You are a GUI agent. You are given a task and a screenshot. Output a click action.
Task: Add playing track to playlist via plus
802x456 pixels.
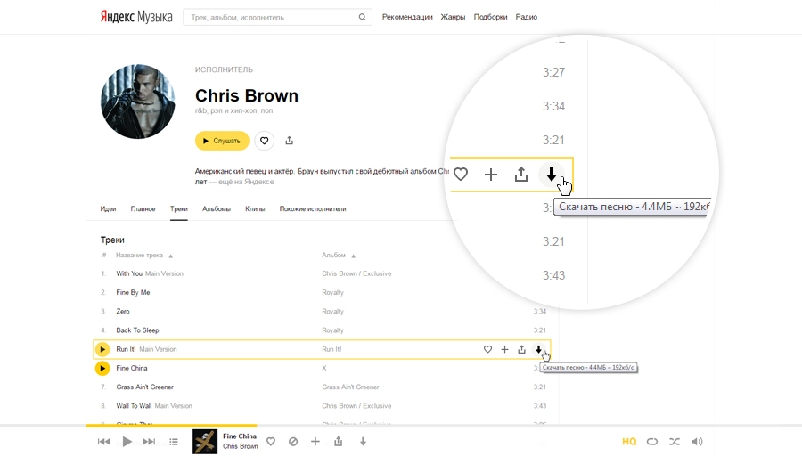[x=315, y=442]
